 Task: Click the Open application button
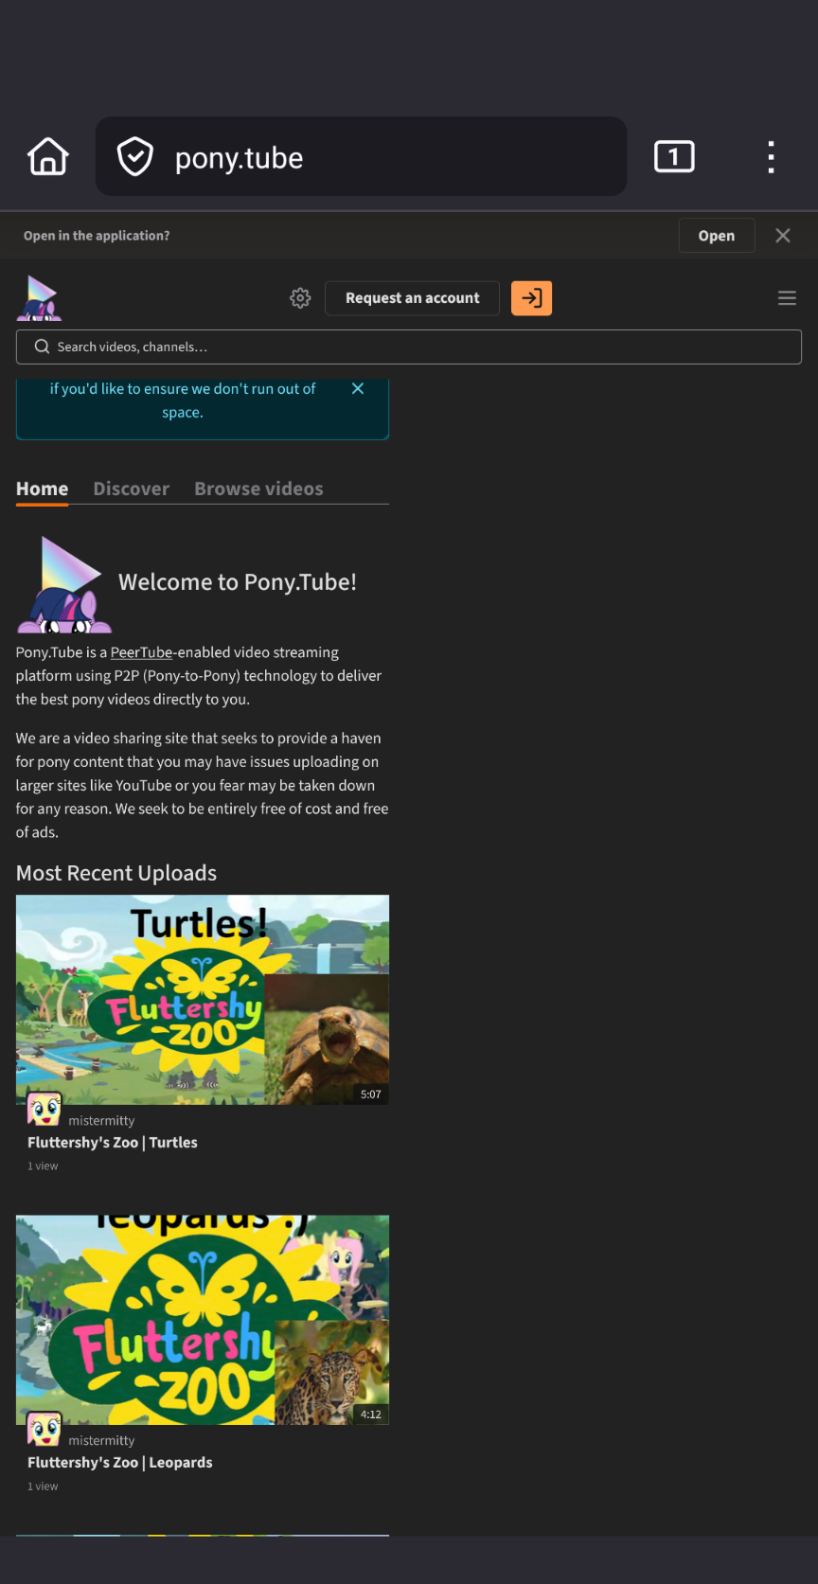click(717, 236)
